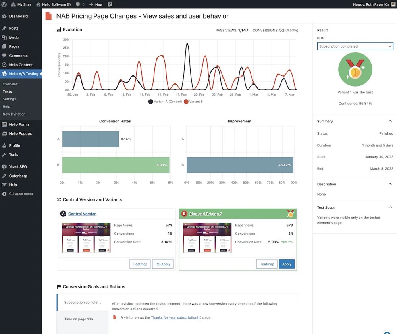Switch to Time on page 10s goal tab
397x334 pixels.
coord(79,319)
